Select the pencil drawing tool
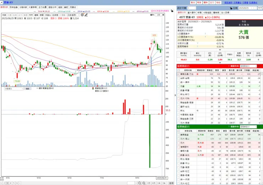The image size is (263, 185). coord(86,15)
